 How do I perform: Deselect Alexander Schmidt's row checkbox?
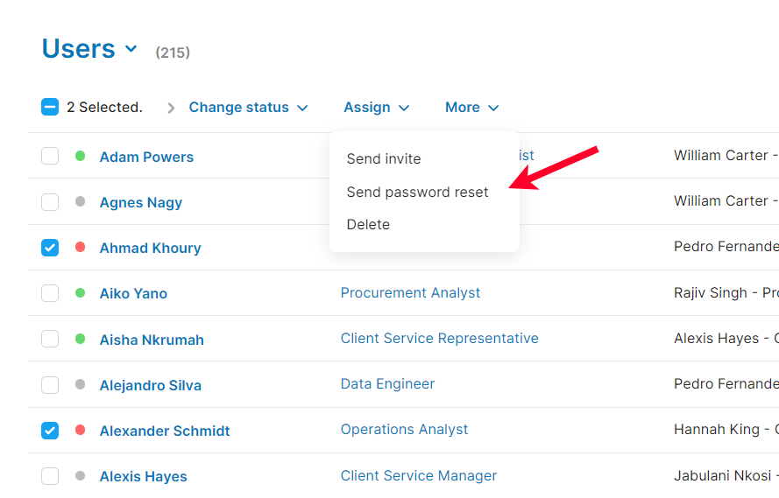(x=50, y=431)
